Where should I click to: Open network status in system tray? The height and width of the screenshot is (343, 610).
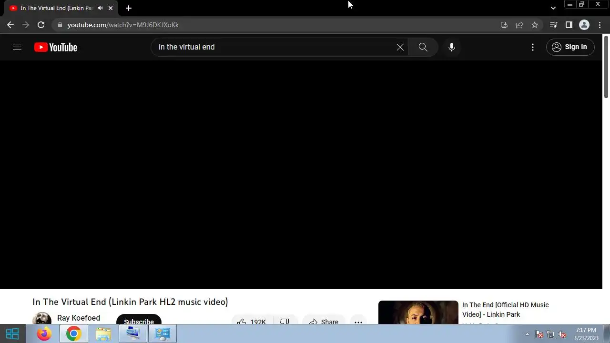tap(550, 334)
